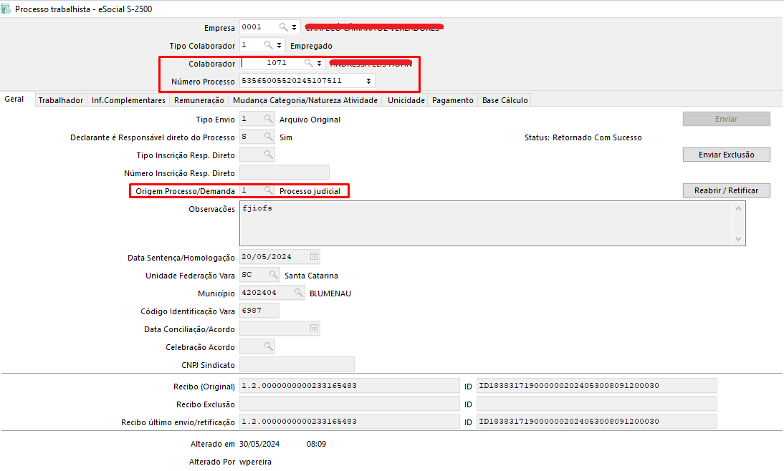This screenshot has height=471, width=784.
Task: Click the Unidade Federação Vara search magnifier
Action: (274, 275)
